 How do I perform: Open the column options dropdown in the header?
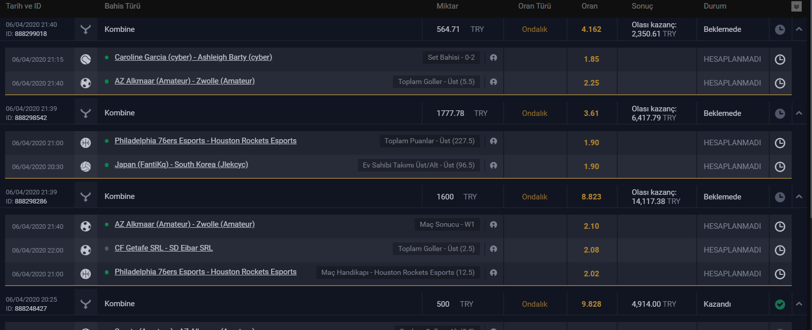[x=796, y=7]
